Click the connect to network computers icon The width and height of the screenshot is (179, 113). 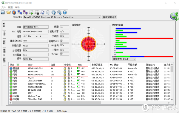[20, 12]
